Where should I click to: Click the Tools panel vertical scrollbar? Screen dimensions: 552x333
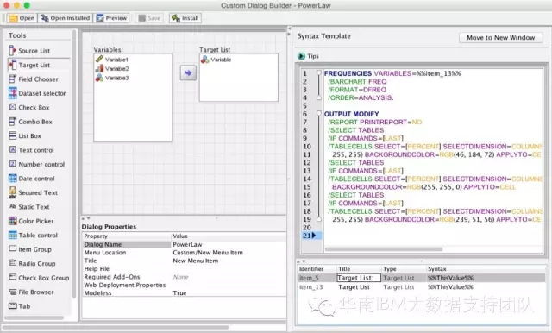(73, 164)
